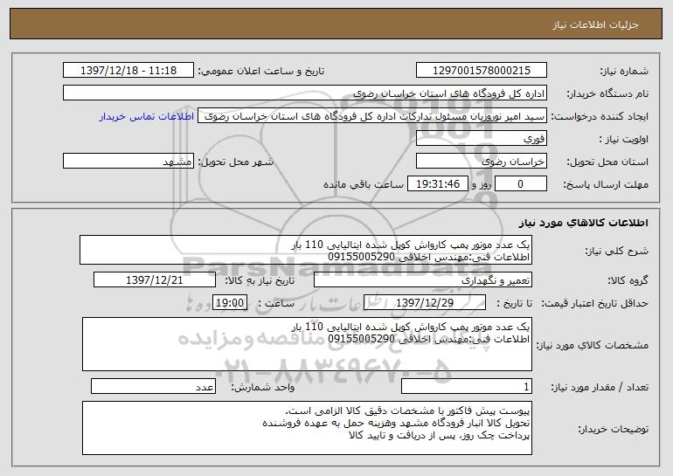Select the unit of measure field عدد

[x=153, y=386]
